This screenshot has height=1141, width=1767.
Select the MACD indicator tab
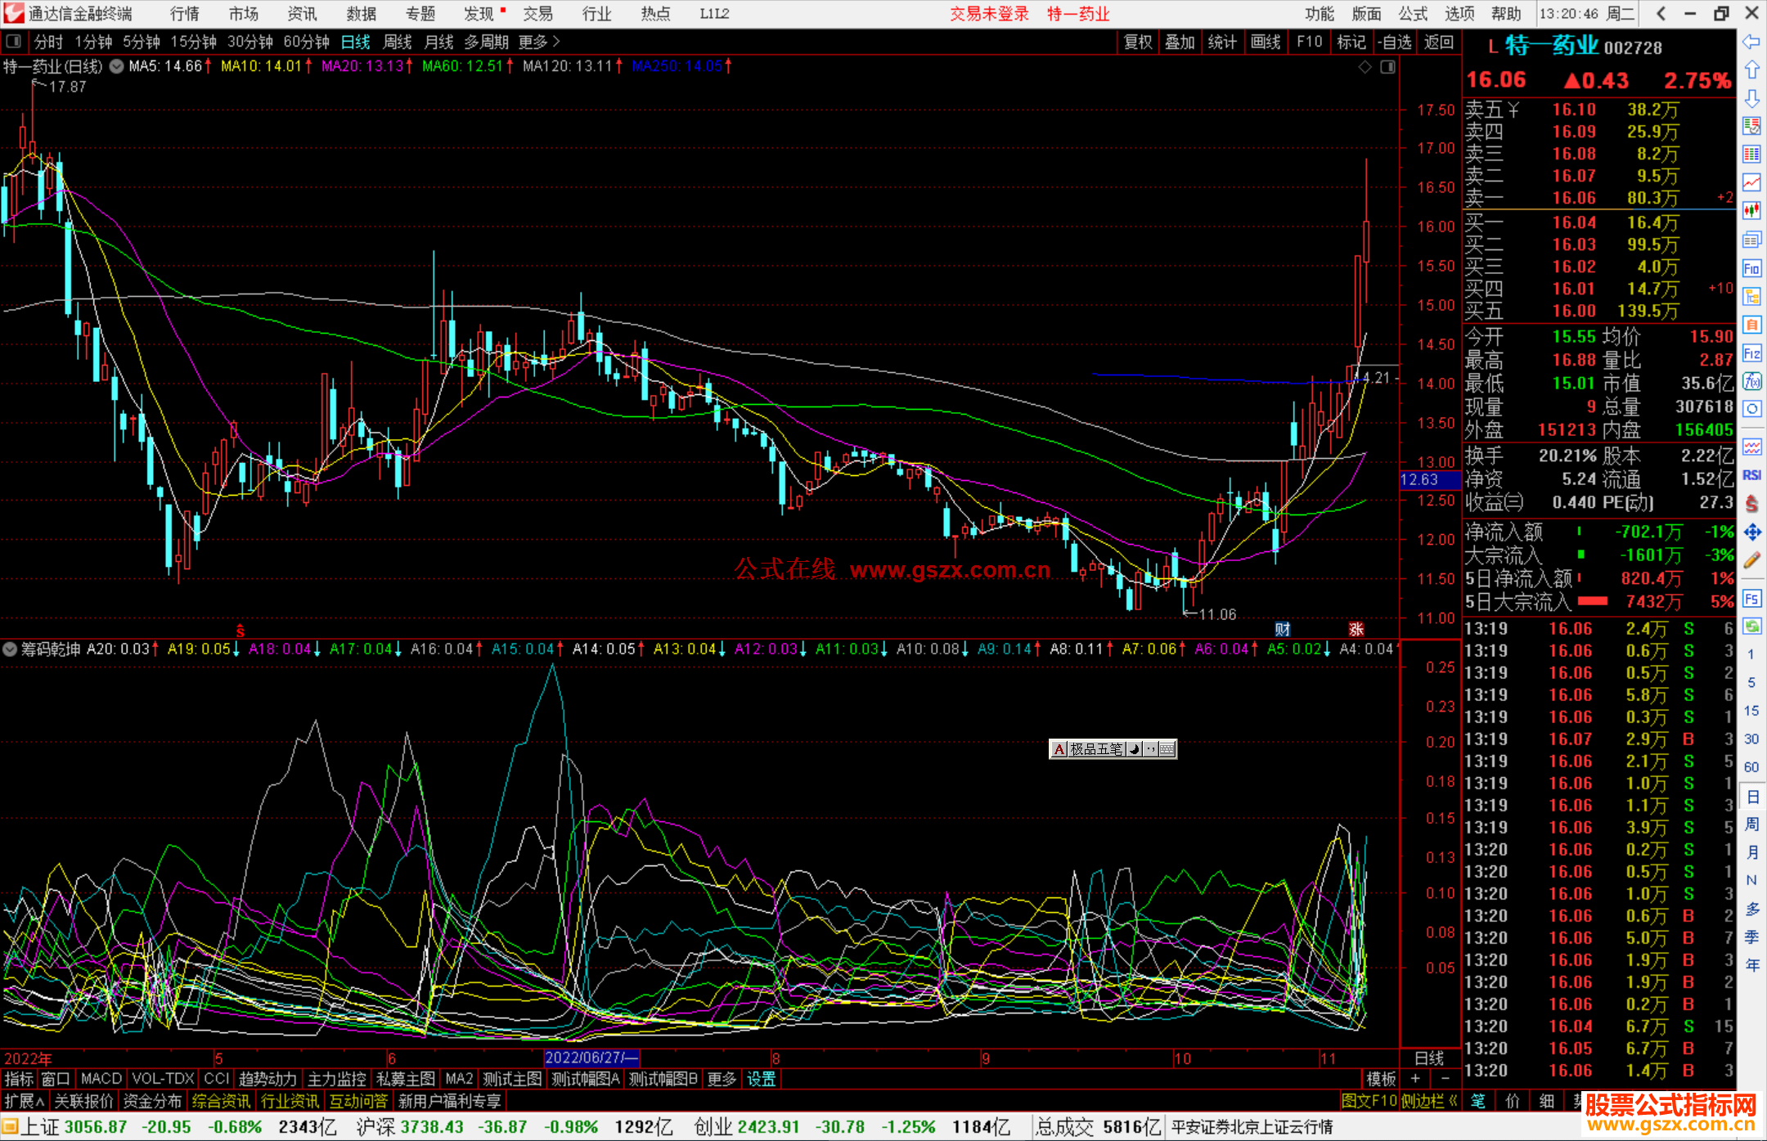[x=101, y=1079]
